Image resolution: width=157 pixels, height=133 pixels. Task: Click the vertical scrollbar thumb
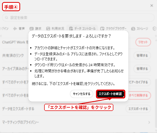click(x=156, y=104)
